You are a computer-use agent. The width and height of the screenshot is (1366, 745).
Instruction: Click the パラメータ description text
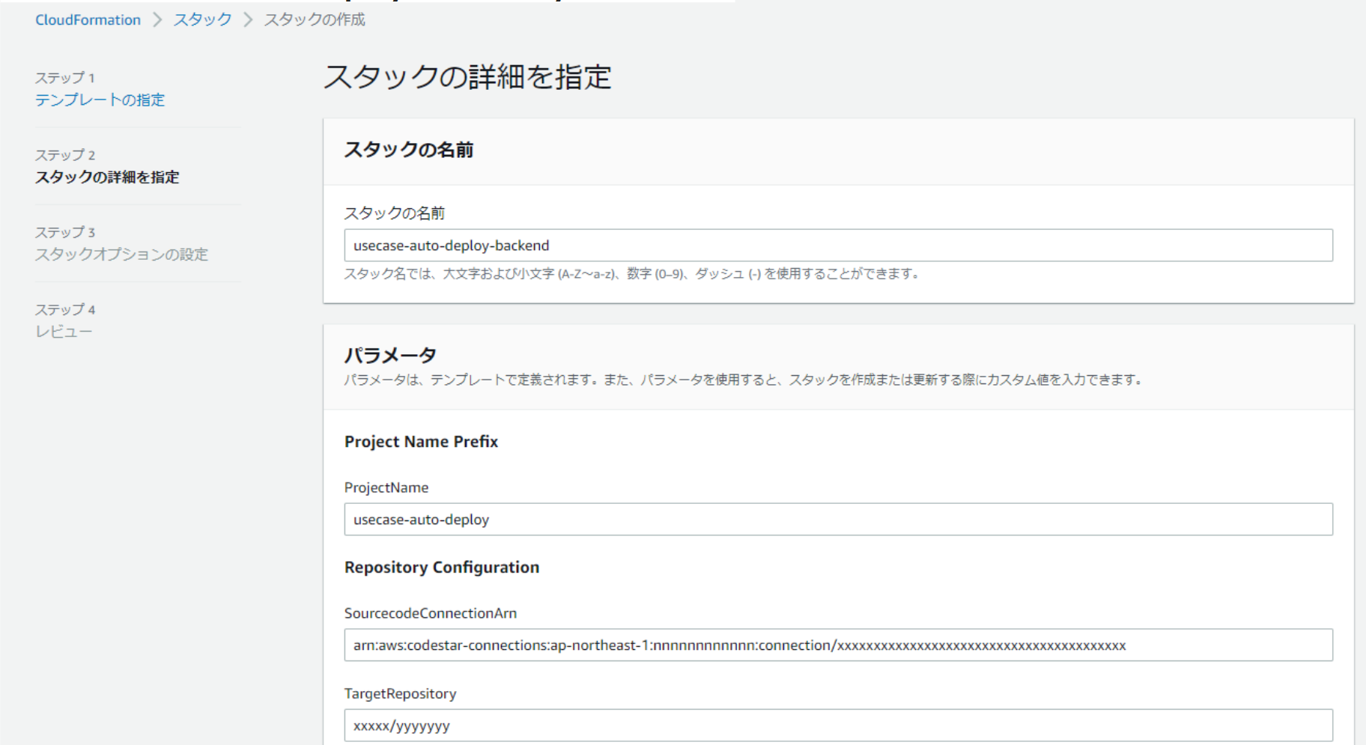743,380
